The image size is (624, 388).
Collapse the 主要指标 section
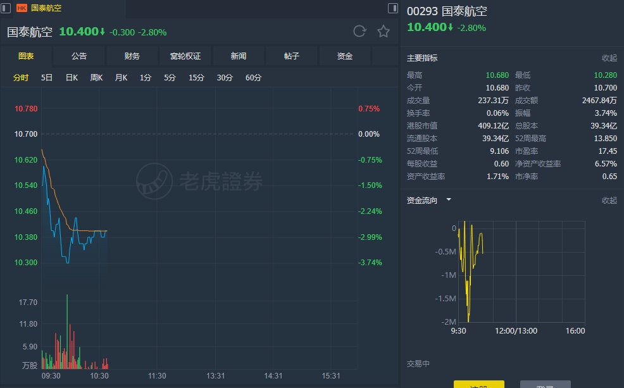609,58
